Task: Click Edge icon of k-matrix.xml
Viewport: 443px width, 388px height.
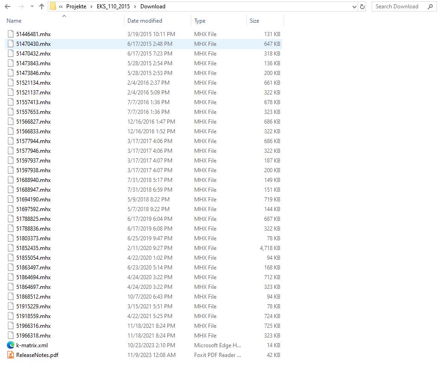Action: [11, 345]
